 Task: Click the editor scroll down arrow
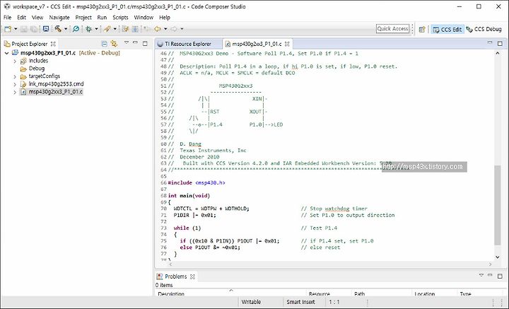(x=498, y=257)
